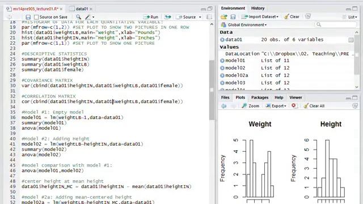363x204 pixels.
Task: Expand model03 list
Action: point(222,83)
